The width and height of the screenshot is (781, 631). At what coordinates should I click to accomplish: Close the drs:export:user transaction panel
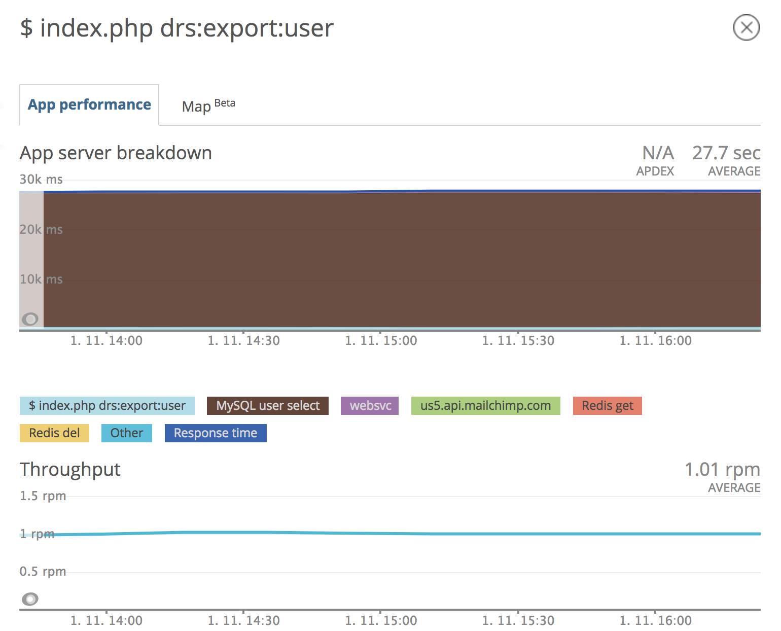pos(746,27)
